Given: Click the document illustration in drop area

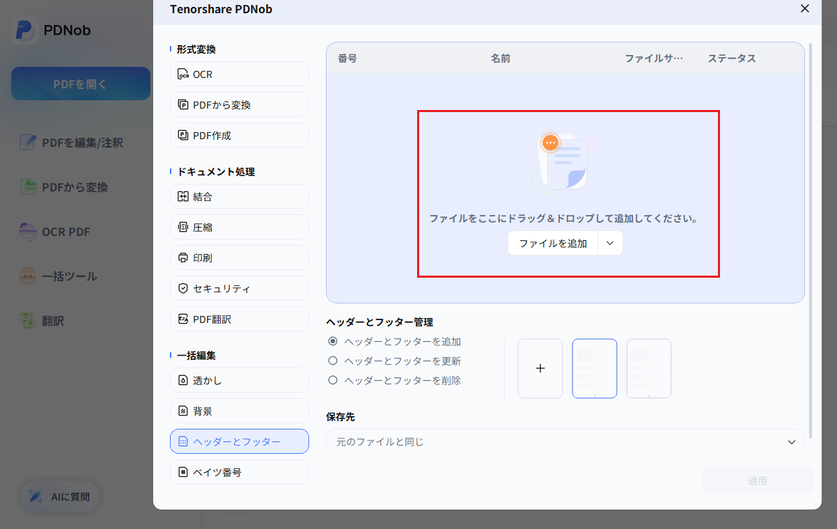Looking at the screenshot, I should tap(562, 161).
